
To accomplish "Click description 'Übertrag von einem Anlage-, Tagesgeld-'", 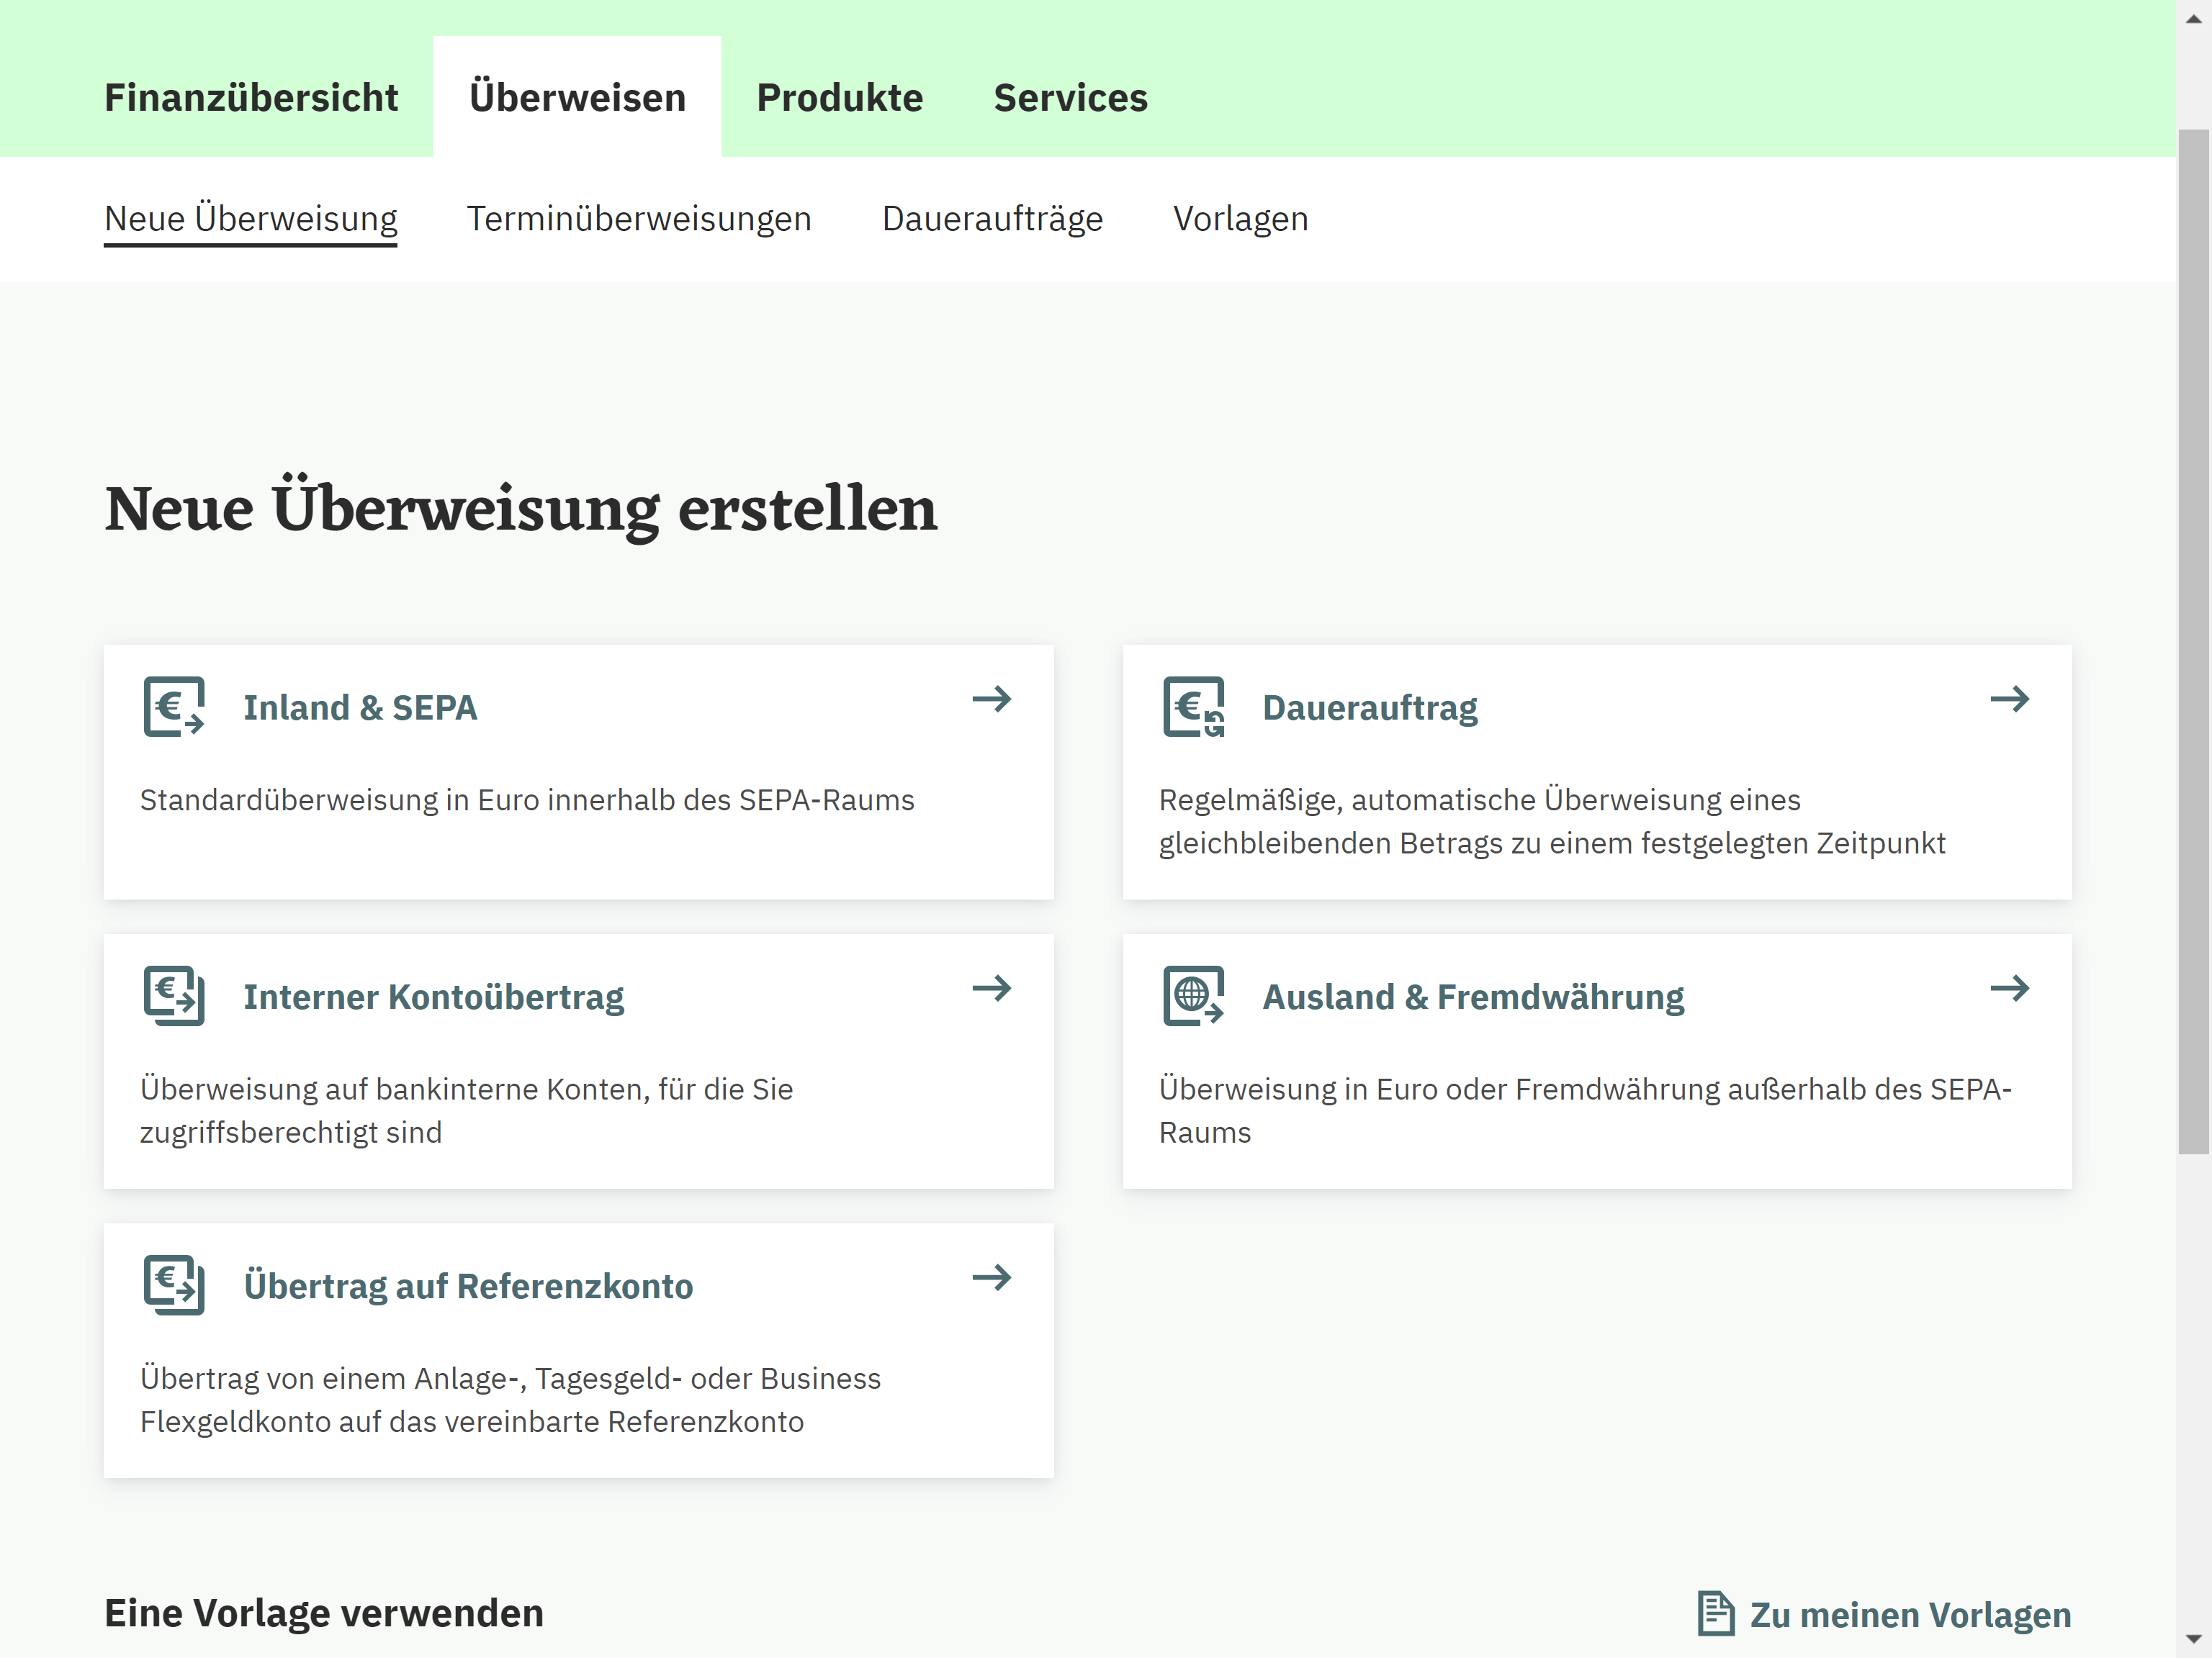I will click(510, 1400).
